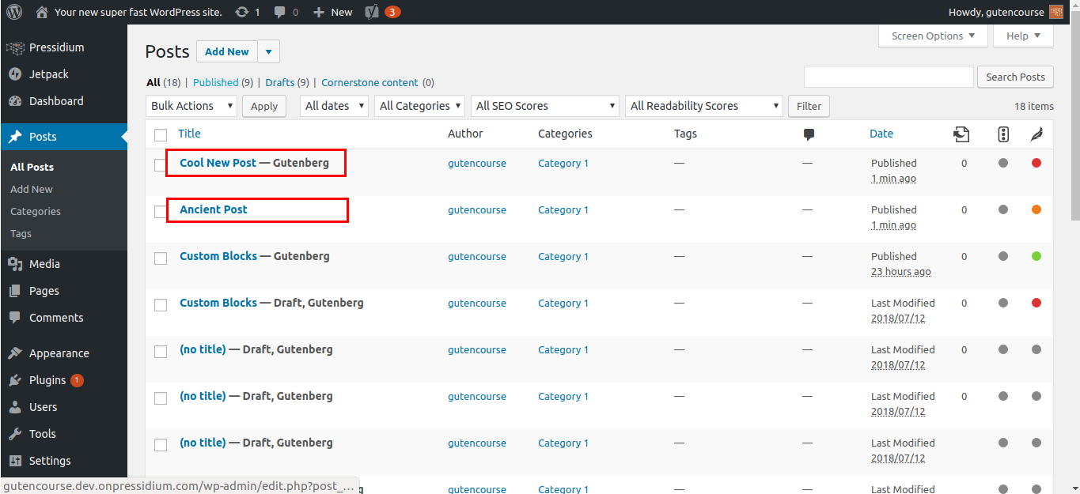Screen dimensions: 1080x494
Task: Sort by SEO score traffic light icon
Action: pos(1003,134)
